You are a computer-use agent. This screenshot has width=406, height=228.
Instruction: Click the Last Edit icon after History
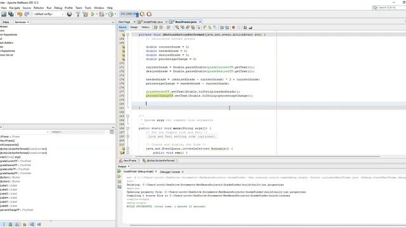pos(155,27)
